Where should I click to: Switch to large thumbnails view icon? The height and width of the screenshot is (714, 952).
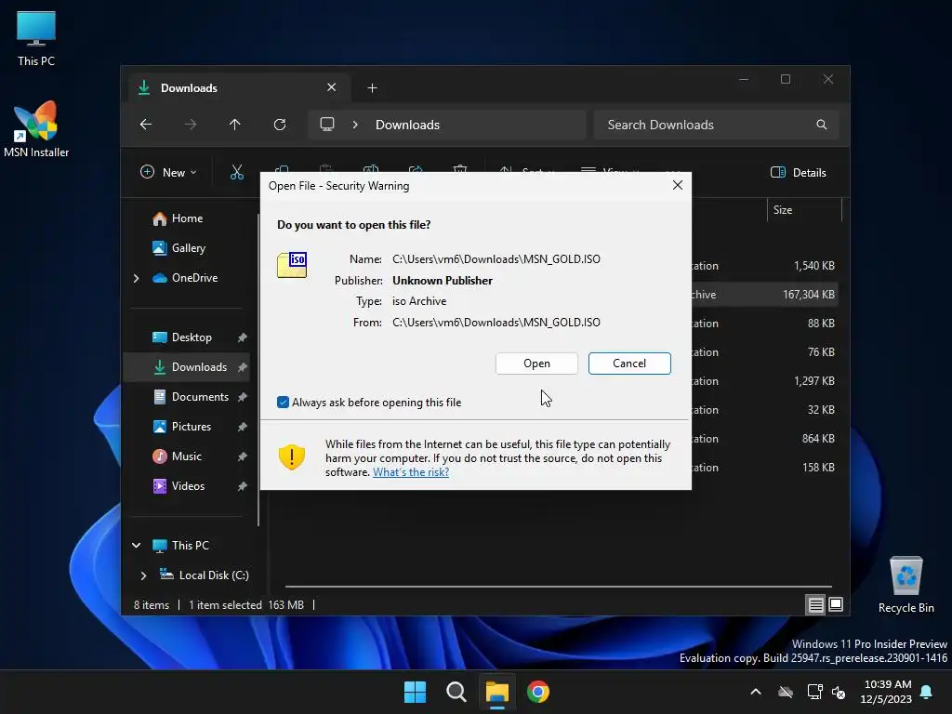pyautogui.click(x=836, y=604)
